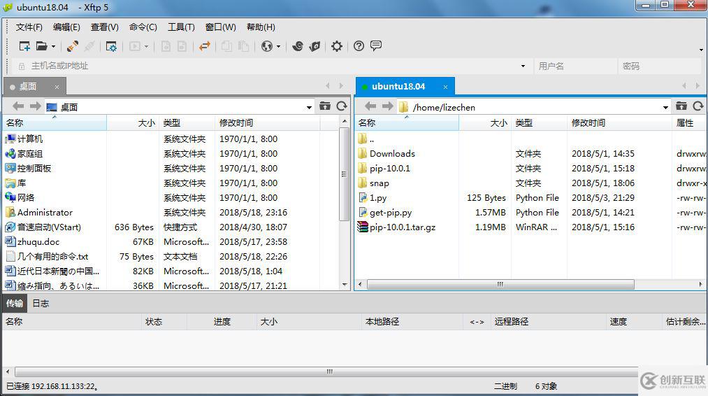Click the feedback speech bubble icon
Screen dimensions: 708x396
click(x=376, y=45)
